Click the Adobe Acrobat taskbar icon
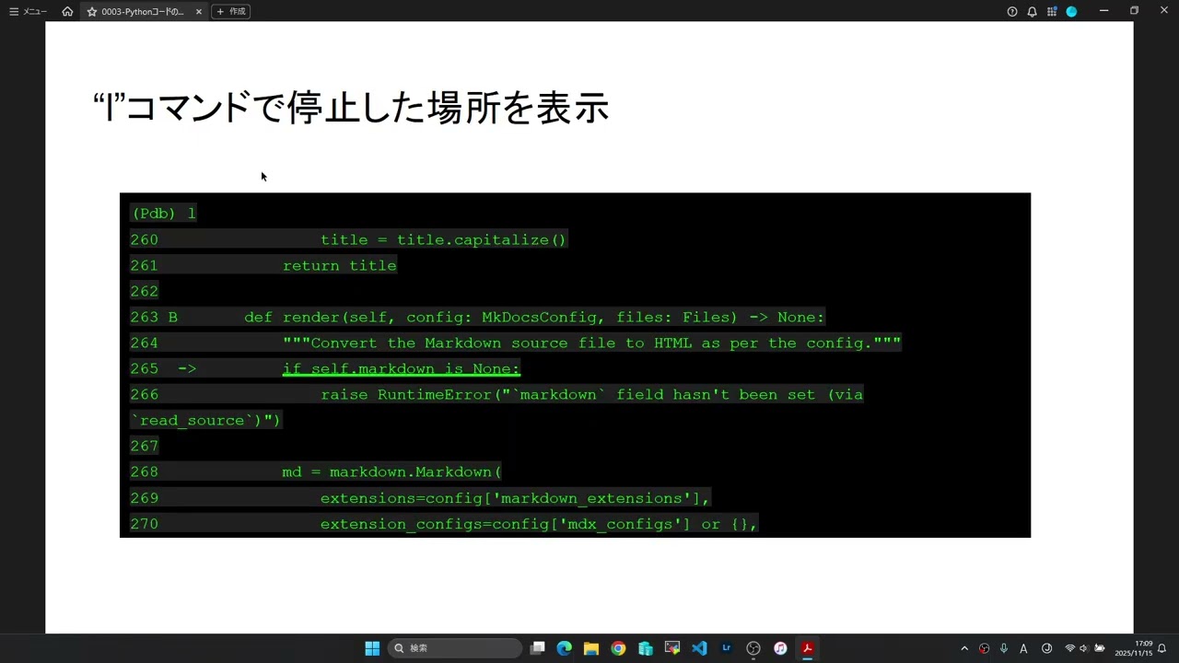Image resolution: width=1179 pixels, height=663 pixels. [807, 648]
